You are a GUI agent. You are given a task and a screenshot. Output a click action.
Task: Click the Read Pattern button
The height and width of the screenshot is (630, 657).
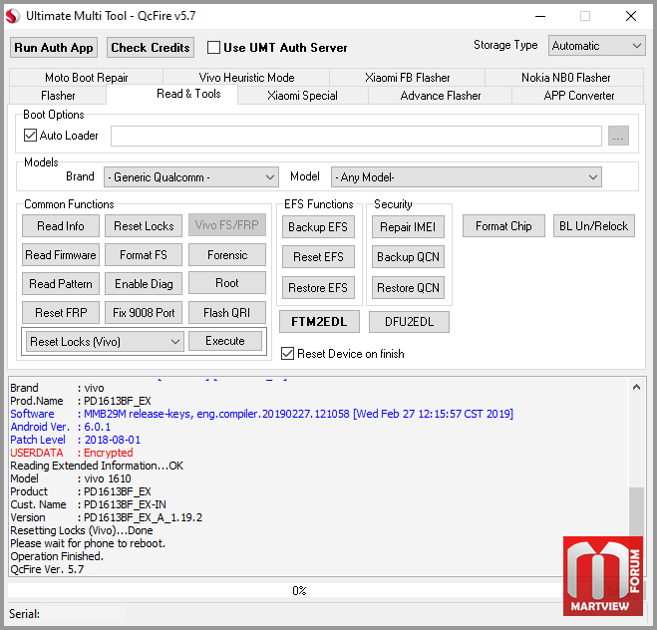coord(61,284)
